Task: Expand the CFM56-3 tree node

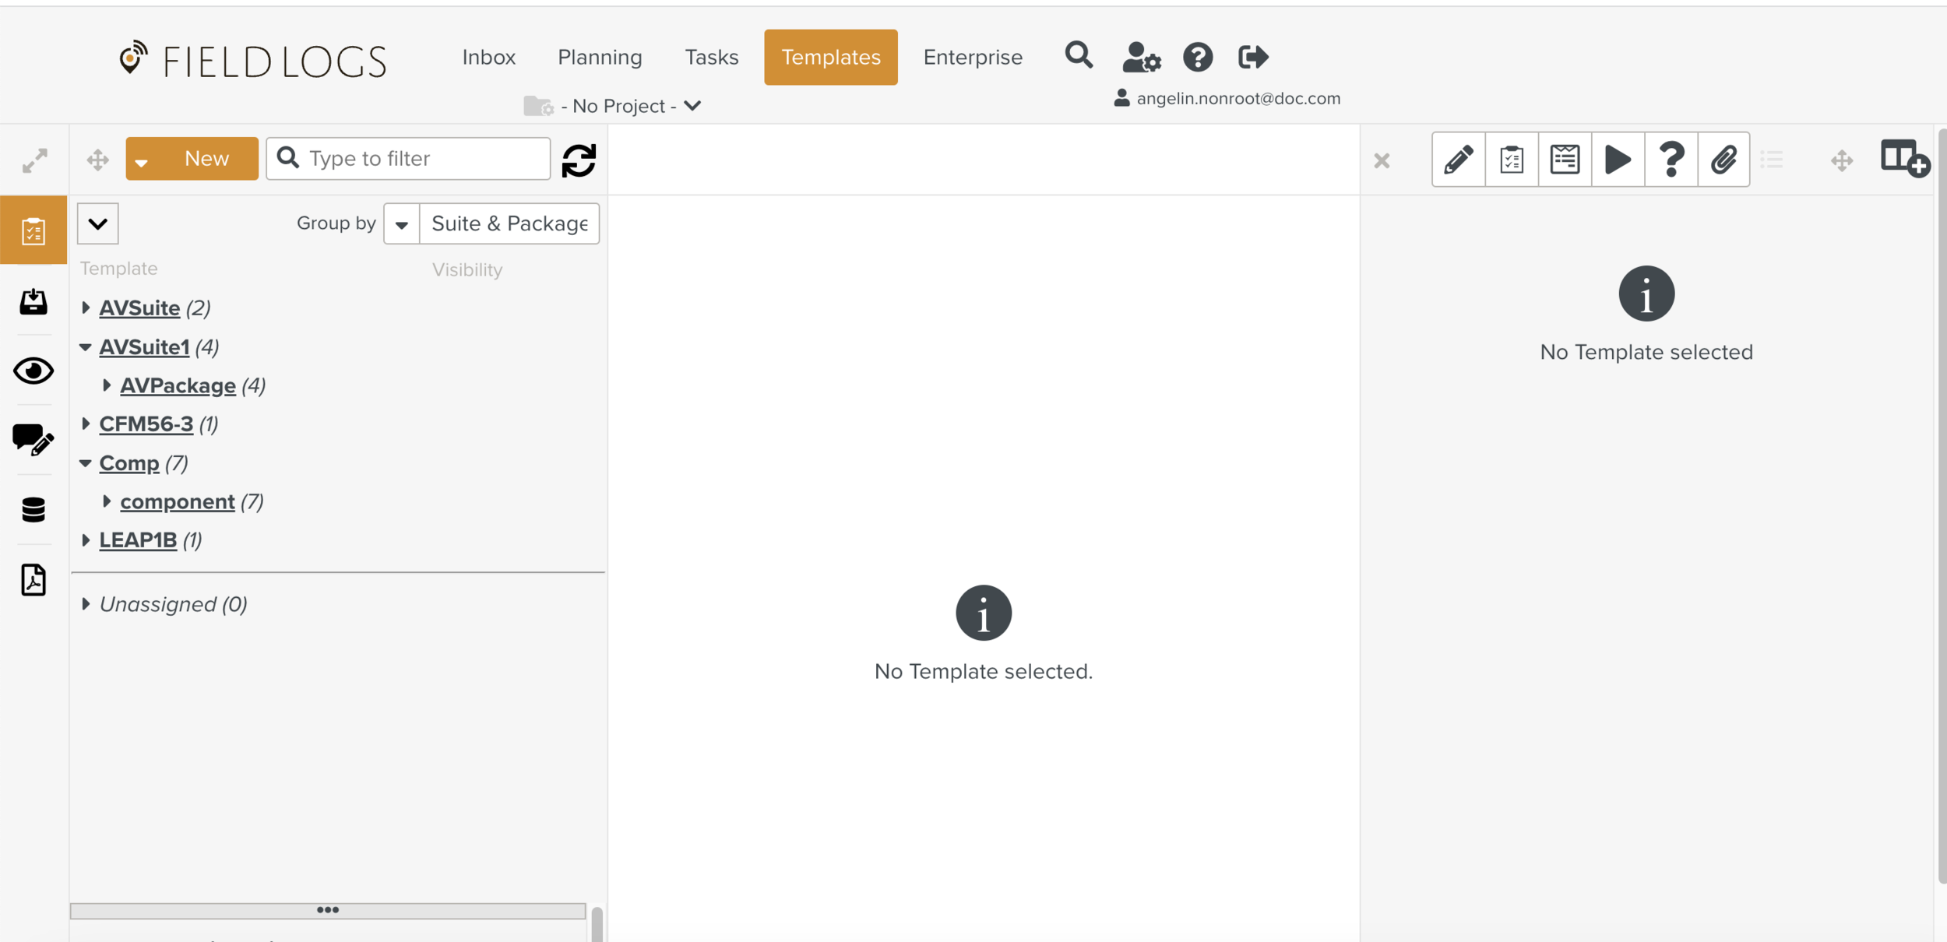Action: [x=86, y=424]
